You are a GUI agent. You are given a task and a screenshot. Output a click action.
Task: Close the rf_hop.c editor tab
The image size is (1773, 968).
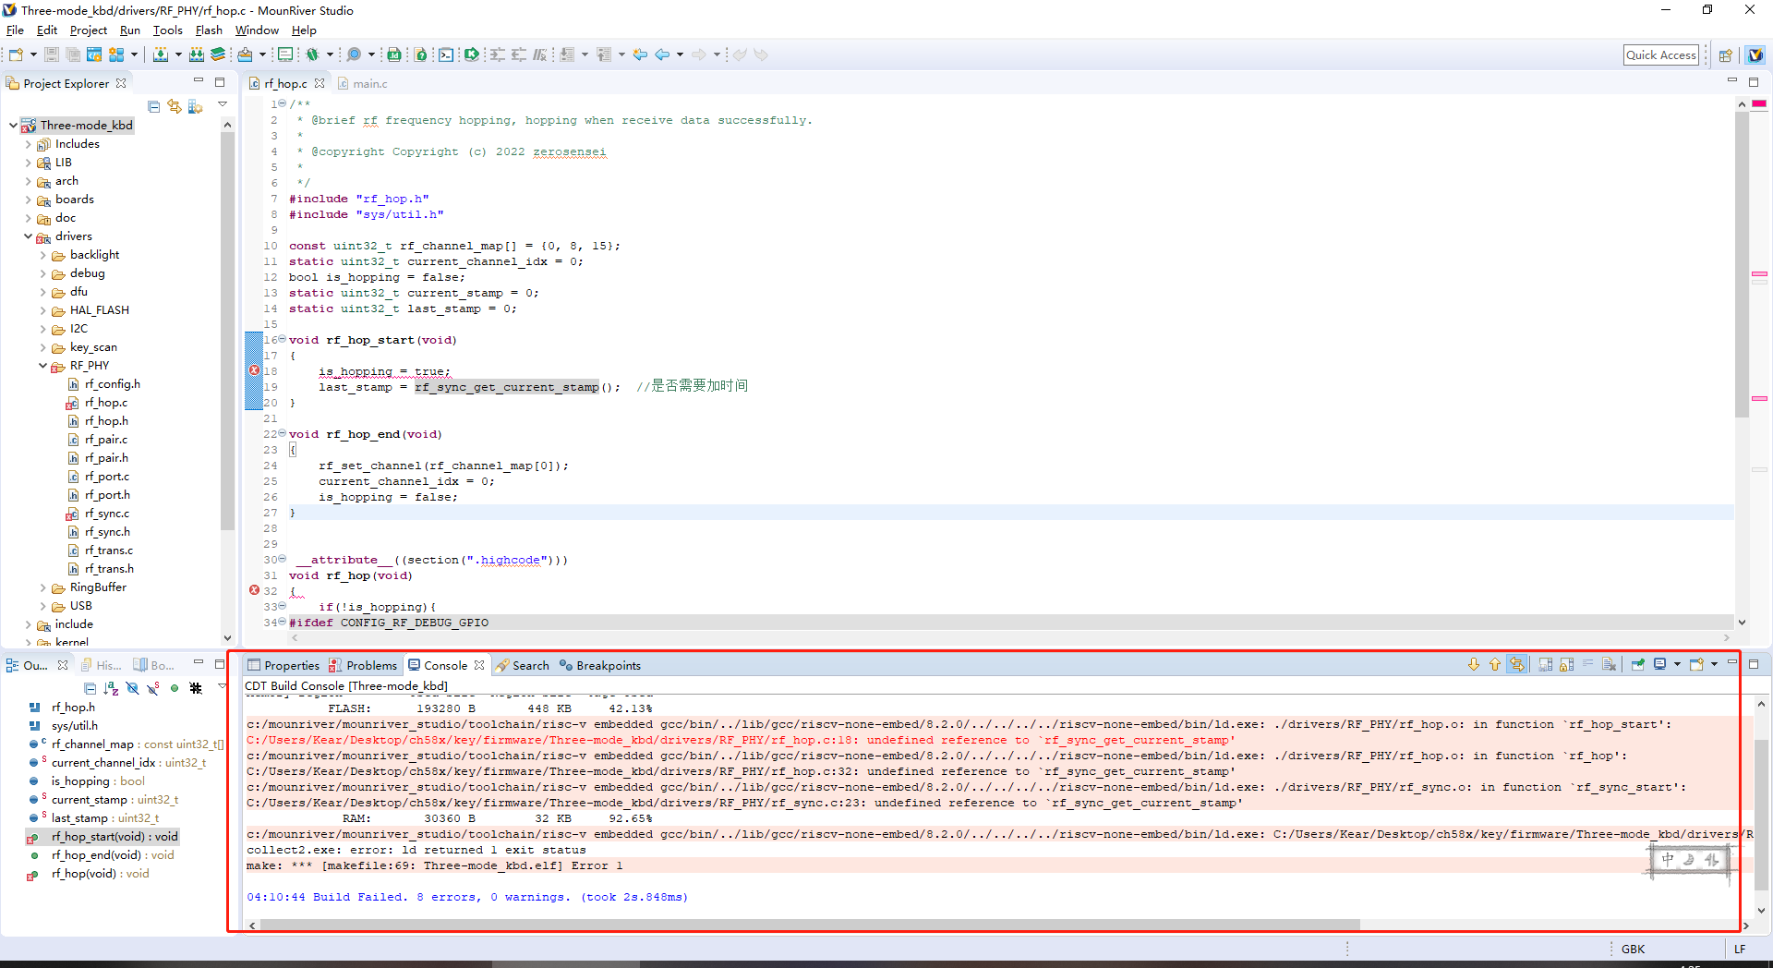click(x=320, y=83)
